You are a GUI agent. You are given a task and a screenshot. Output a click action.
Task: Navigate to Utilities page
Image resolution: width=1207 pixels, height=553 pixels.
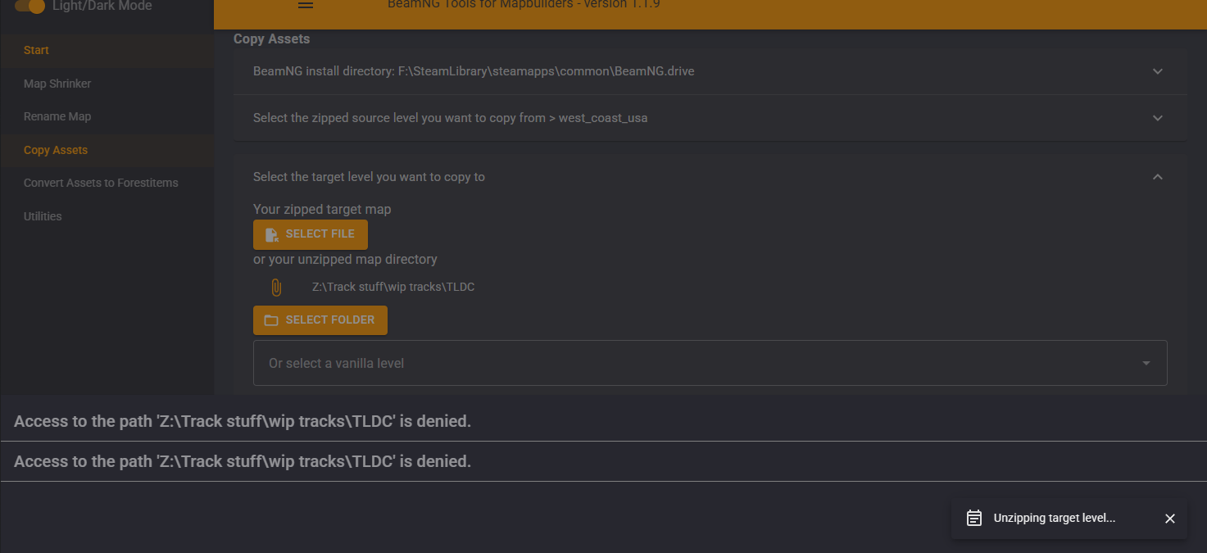43,216
